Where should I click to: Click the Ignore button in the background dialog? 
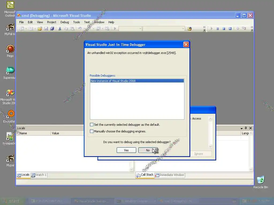click(x=199, y=154)
